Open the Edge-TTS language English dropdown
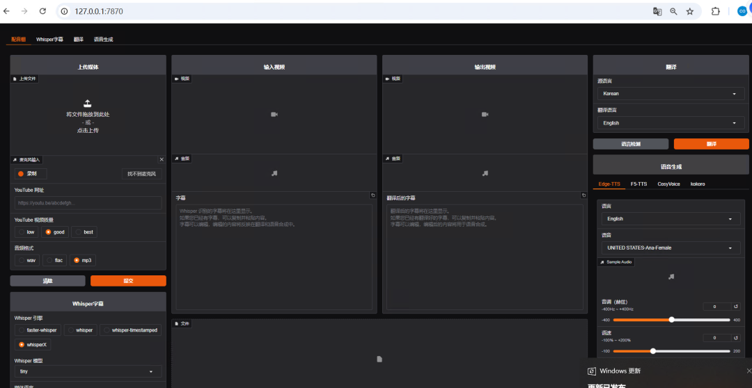 (x=670, y=219)
